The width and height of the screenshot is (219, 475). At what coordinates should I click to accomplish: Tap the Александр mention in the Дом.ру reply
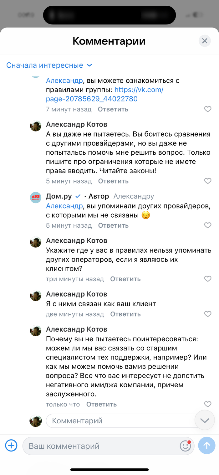click(64, 206)
